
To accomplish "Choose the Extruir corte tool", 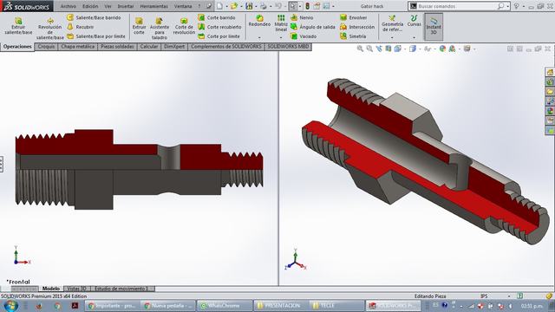I will (x=139, y=26).
